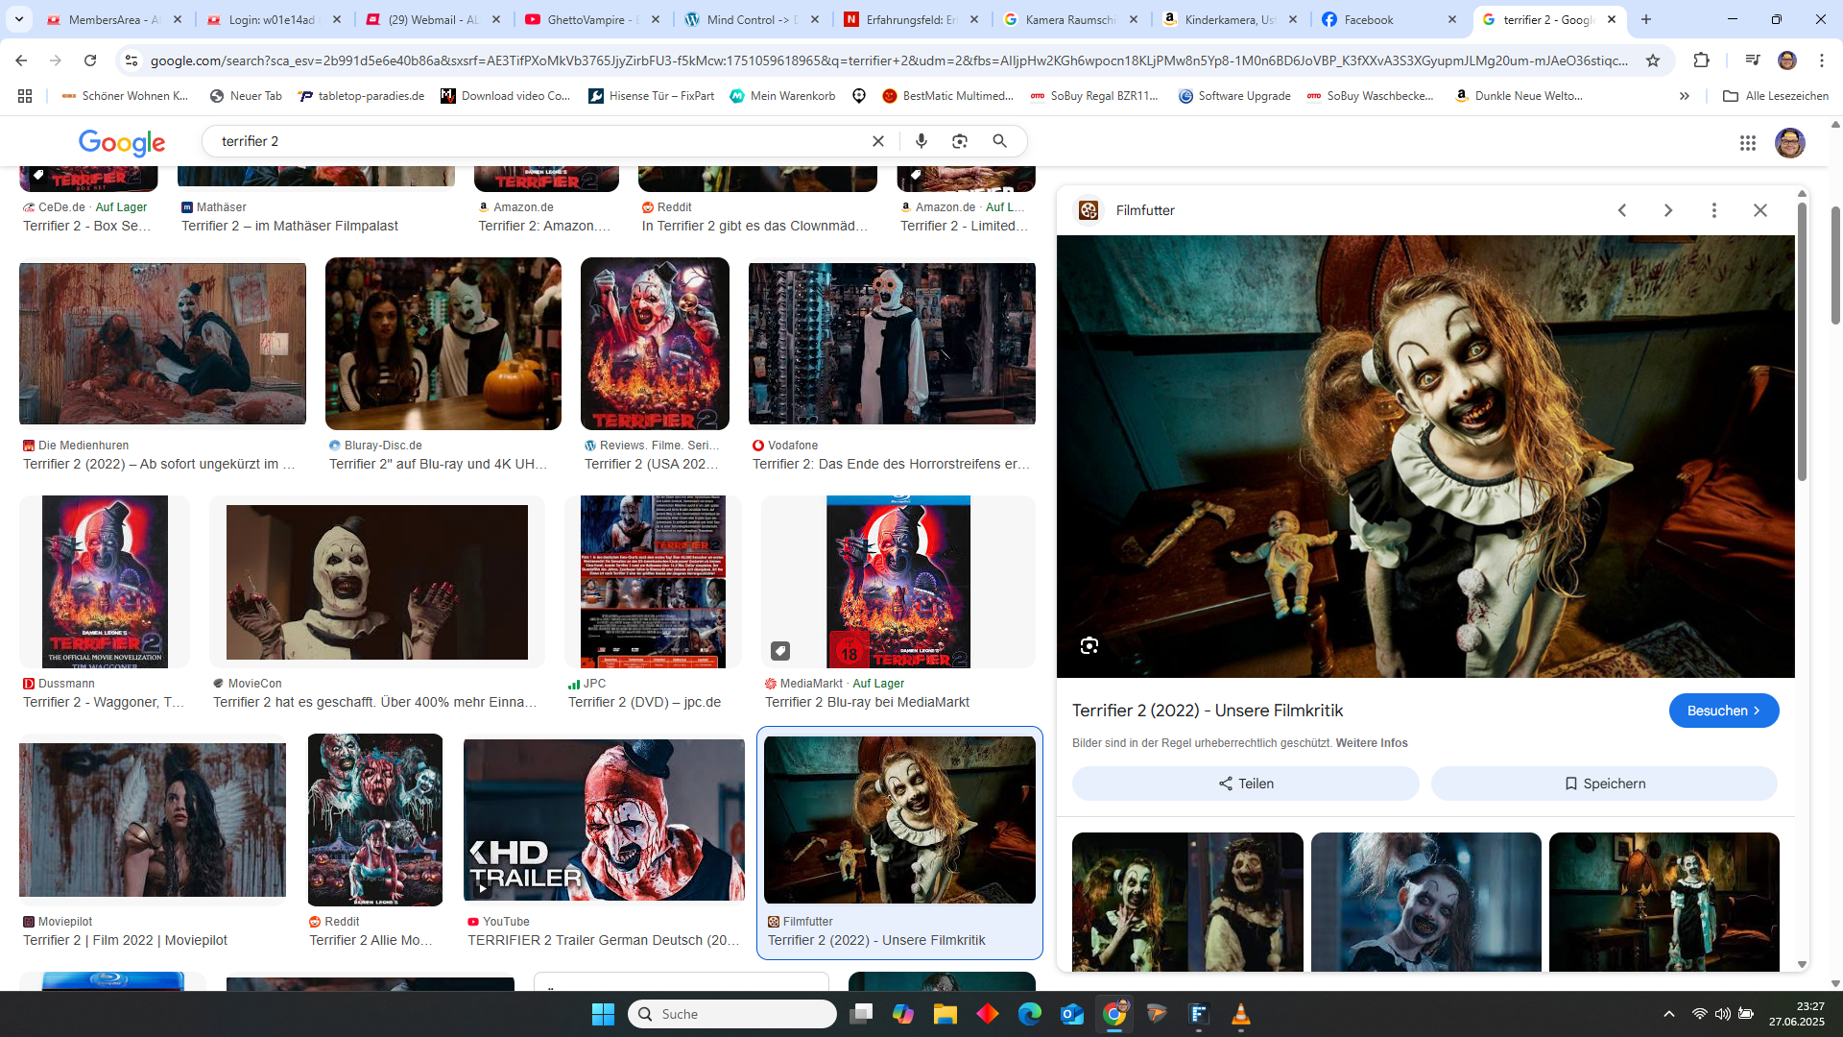The width and height of the screenshot is (1843, 1037).
Task: Open the JPC Terrifier 2 DVD result
Action: [x=653, y=582]
